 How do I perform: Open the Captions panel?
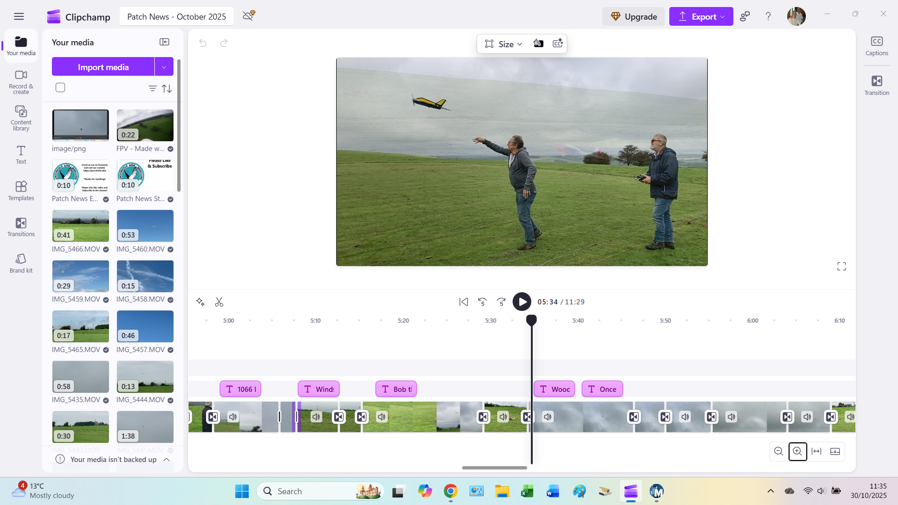click(x=876, y=46)
